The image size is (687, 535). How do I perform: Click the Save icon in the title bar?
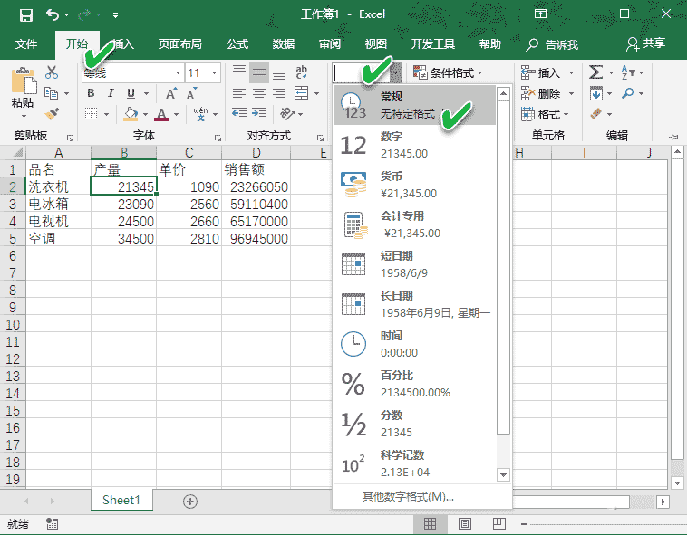coord(25,14)
